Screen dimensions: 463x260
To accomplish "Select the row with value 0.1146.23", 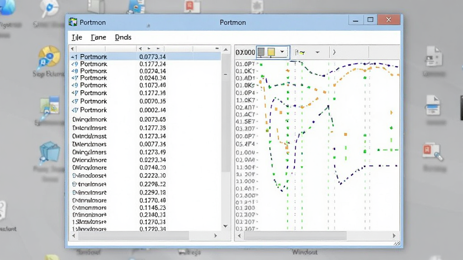I will click(146, 208).
